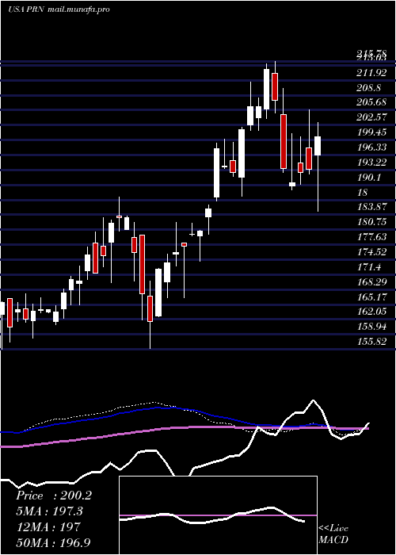
Task: Click the 208.8 price axis label
Action: pos(368,88)
